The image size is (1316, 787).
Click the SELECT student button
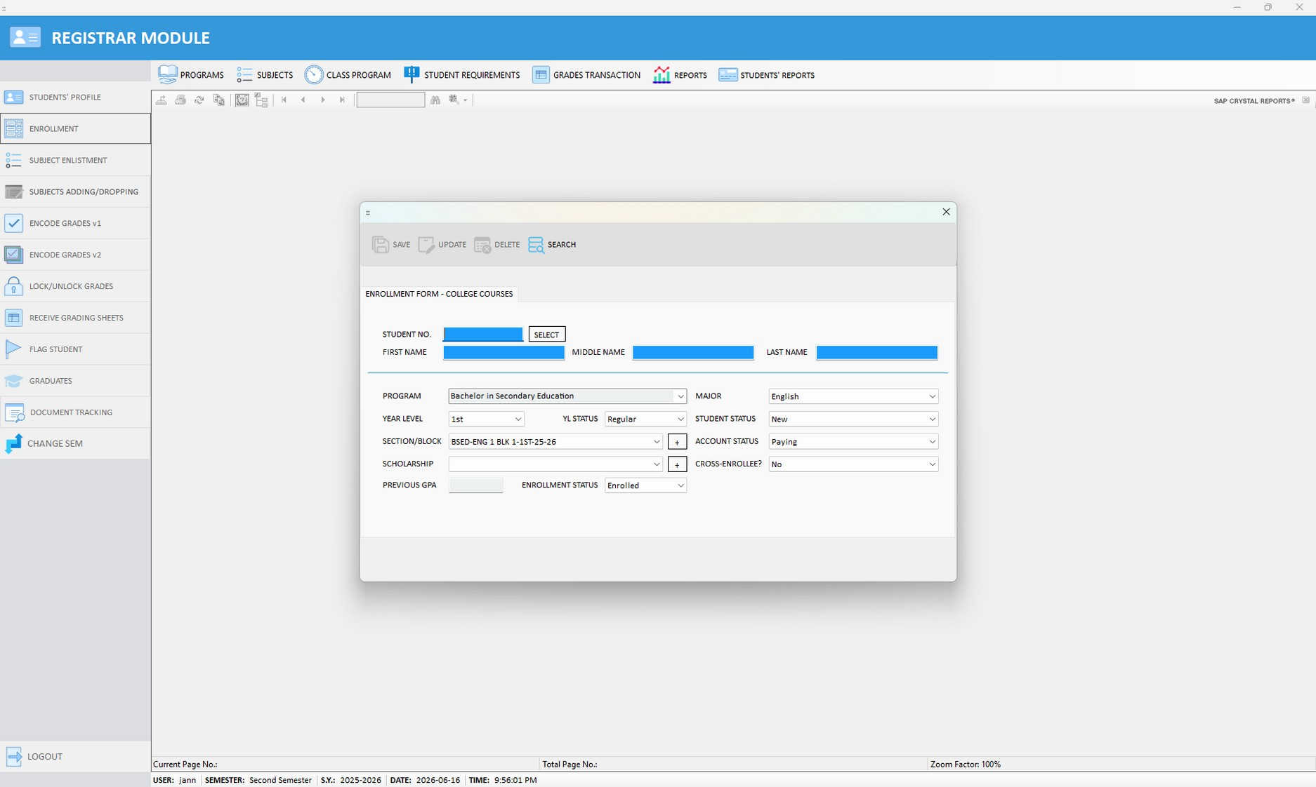click(547, 335)
